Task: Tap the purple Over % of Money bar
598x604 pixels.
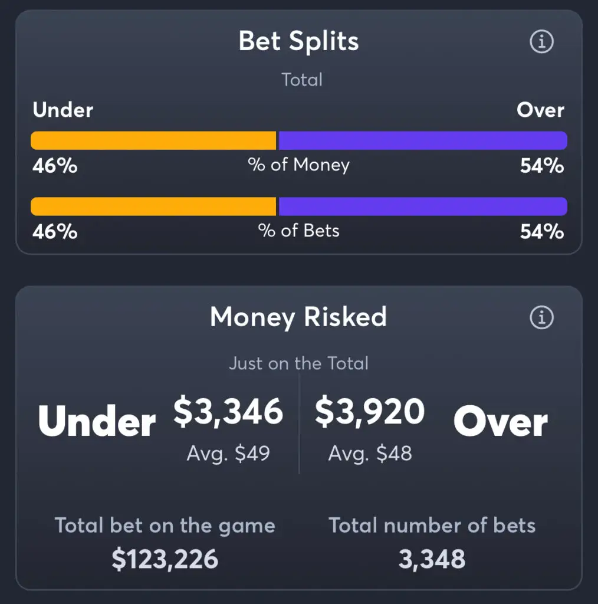Action: (423, 140)
